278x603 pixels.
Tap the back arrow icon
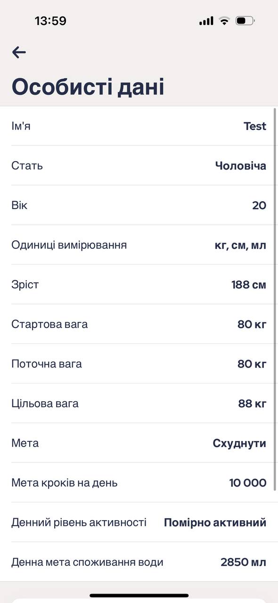(19, 52)
